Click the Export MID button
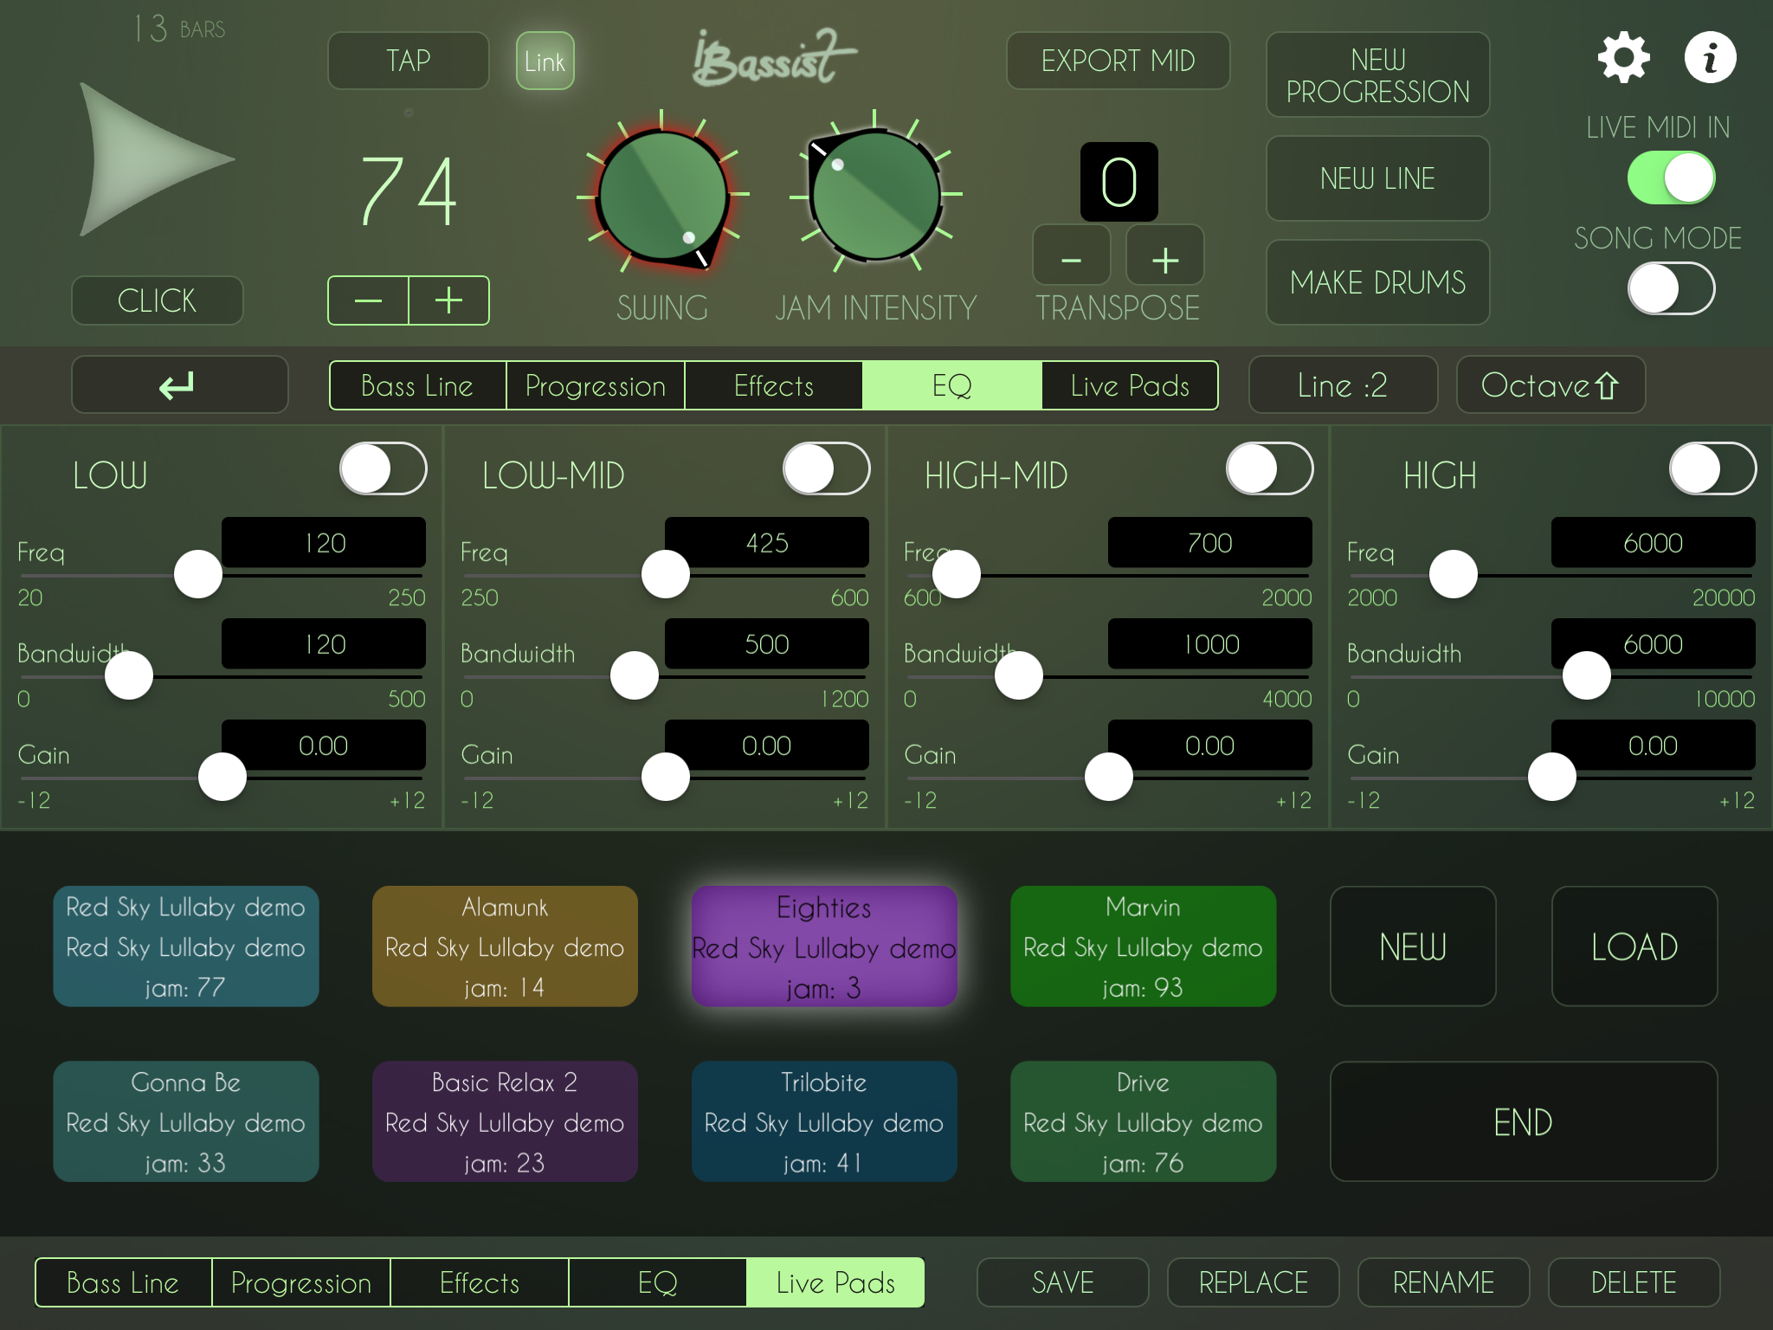 [x=1118, y=61]
